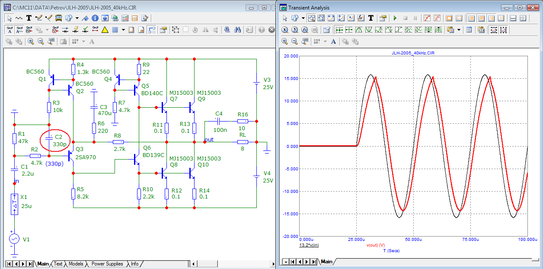This screenshot has width=543, height=269.
Task: Select the text tool in the schematic toolbar
Action: pyautogui.click(x=29, y=18)
